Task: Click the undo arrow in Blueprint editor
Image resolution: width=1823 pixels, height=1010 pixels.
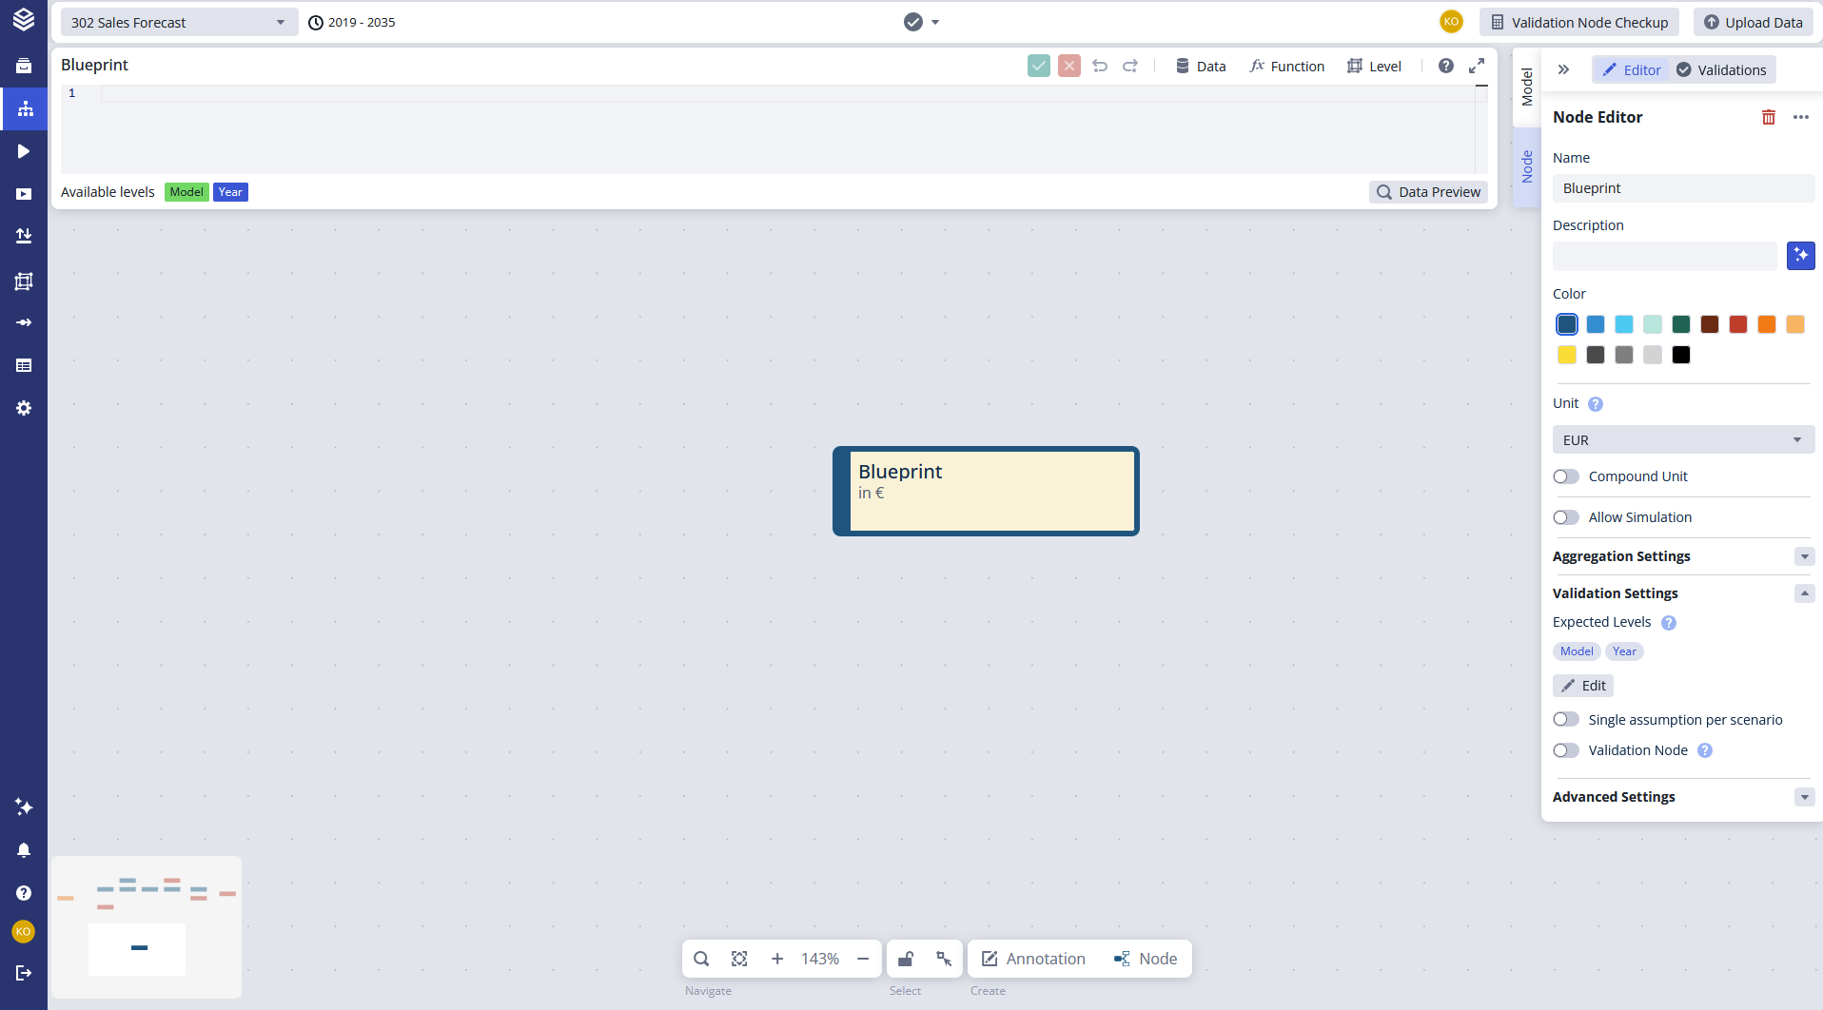Action: (1100, 66)
